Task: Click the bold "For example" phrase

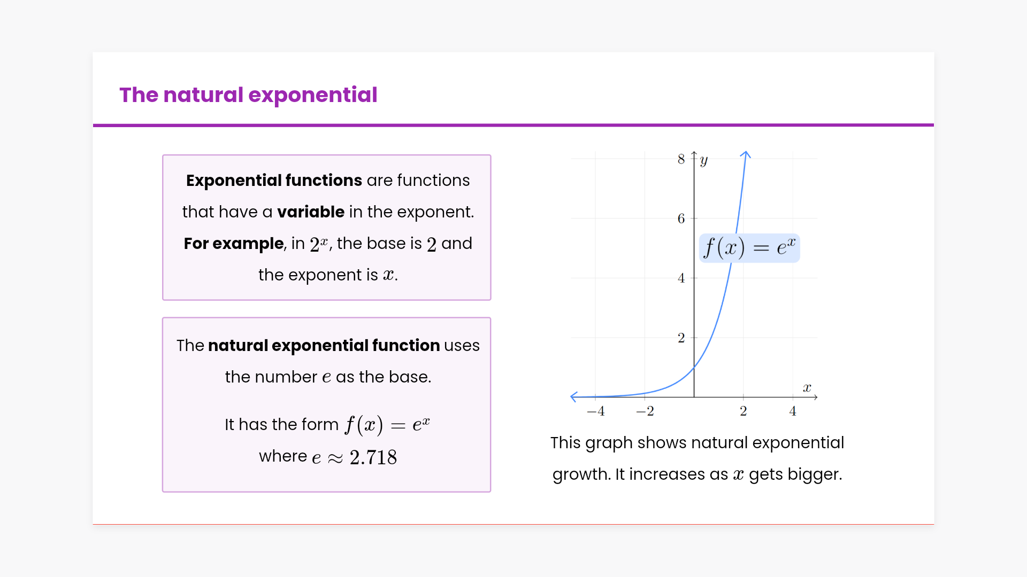Action: click(x=234, y=244)
